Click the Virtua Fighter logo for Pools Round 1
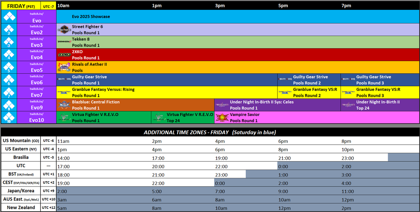 point(64,118)
